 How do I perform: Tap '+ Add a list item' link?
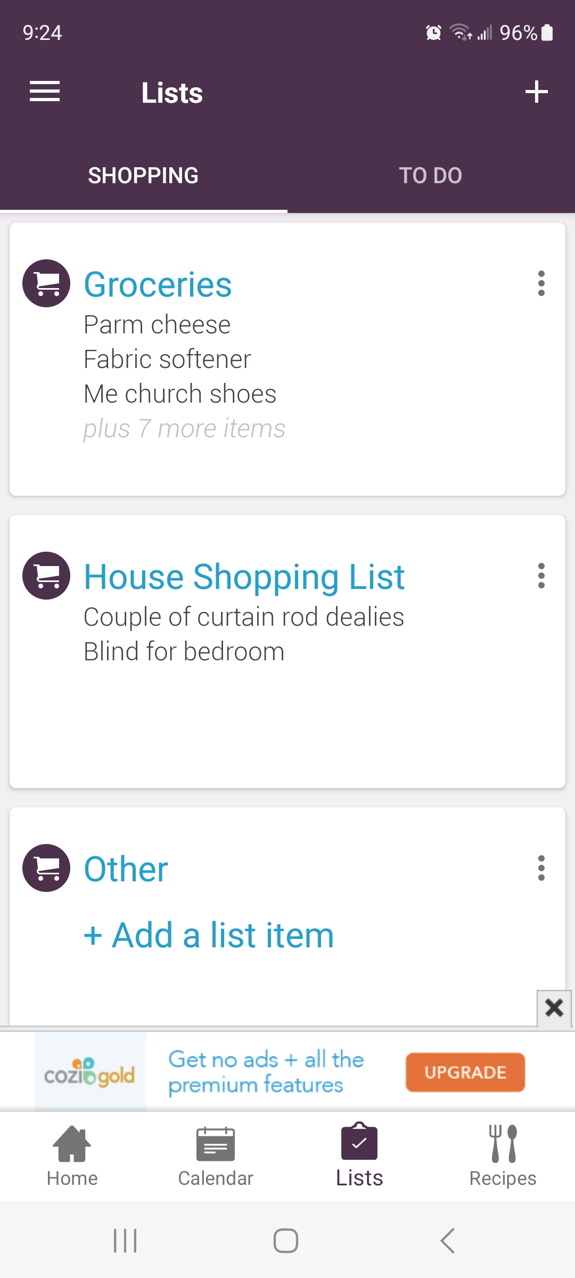209,935
